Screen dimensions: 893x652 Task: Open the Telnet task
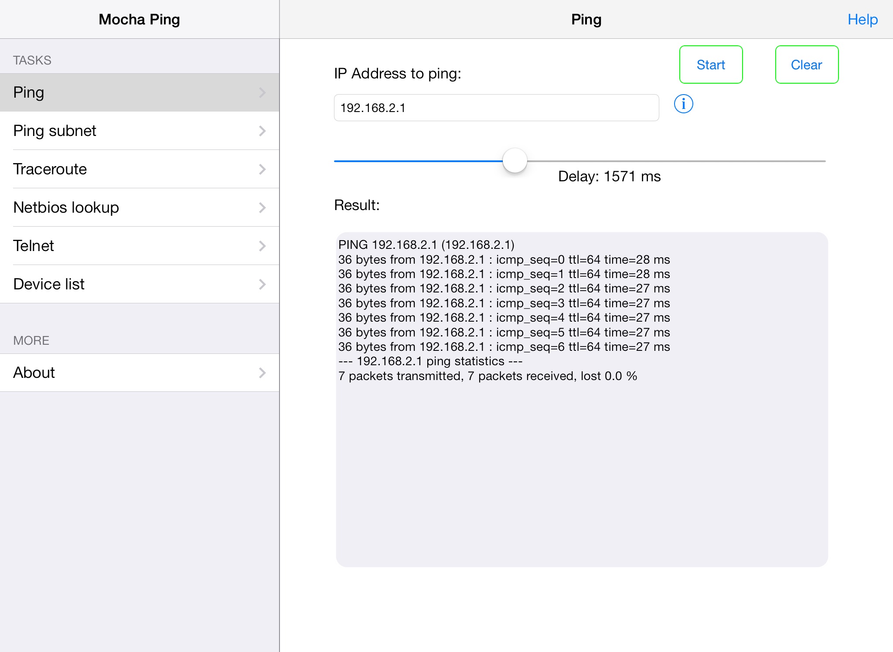coord(140,246)
